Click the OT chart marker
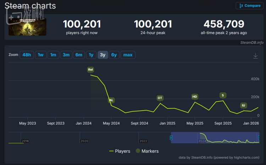This screenshot has width=266, height=165. (x=160, y=98)
